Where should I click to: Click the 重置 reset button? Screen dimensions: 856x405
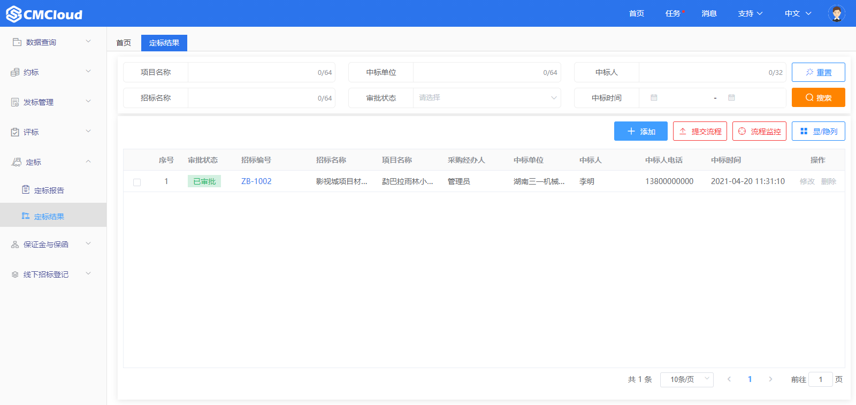pos(819,72)
